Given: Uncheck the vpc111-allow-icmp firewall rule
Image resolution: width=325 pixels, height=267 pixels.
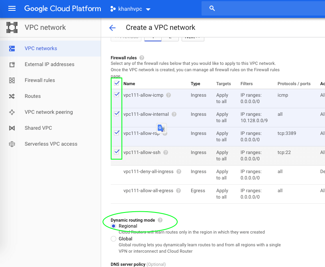Looking at the screenshot, I should click(116, 94).
